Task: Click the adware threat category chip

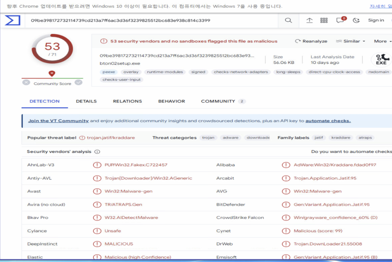Action: point(230,138)
